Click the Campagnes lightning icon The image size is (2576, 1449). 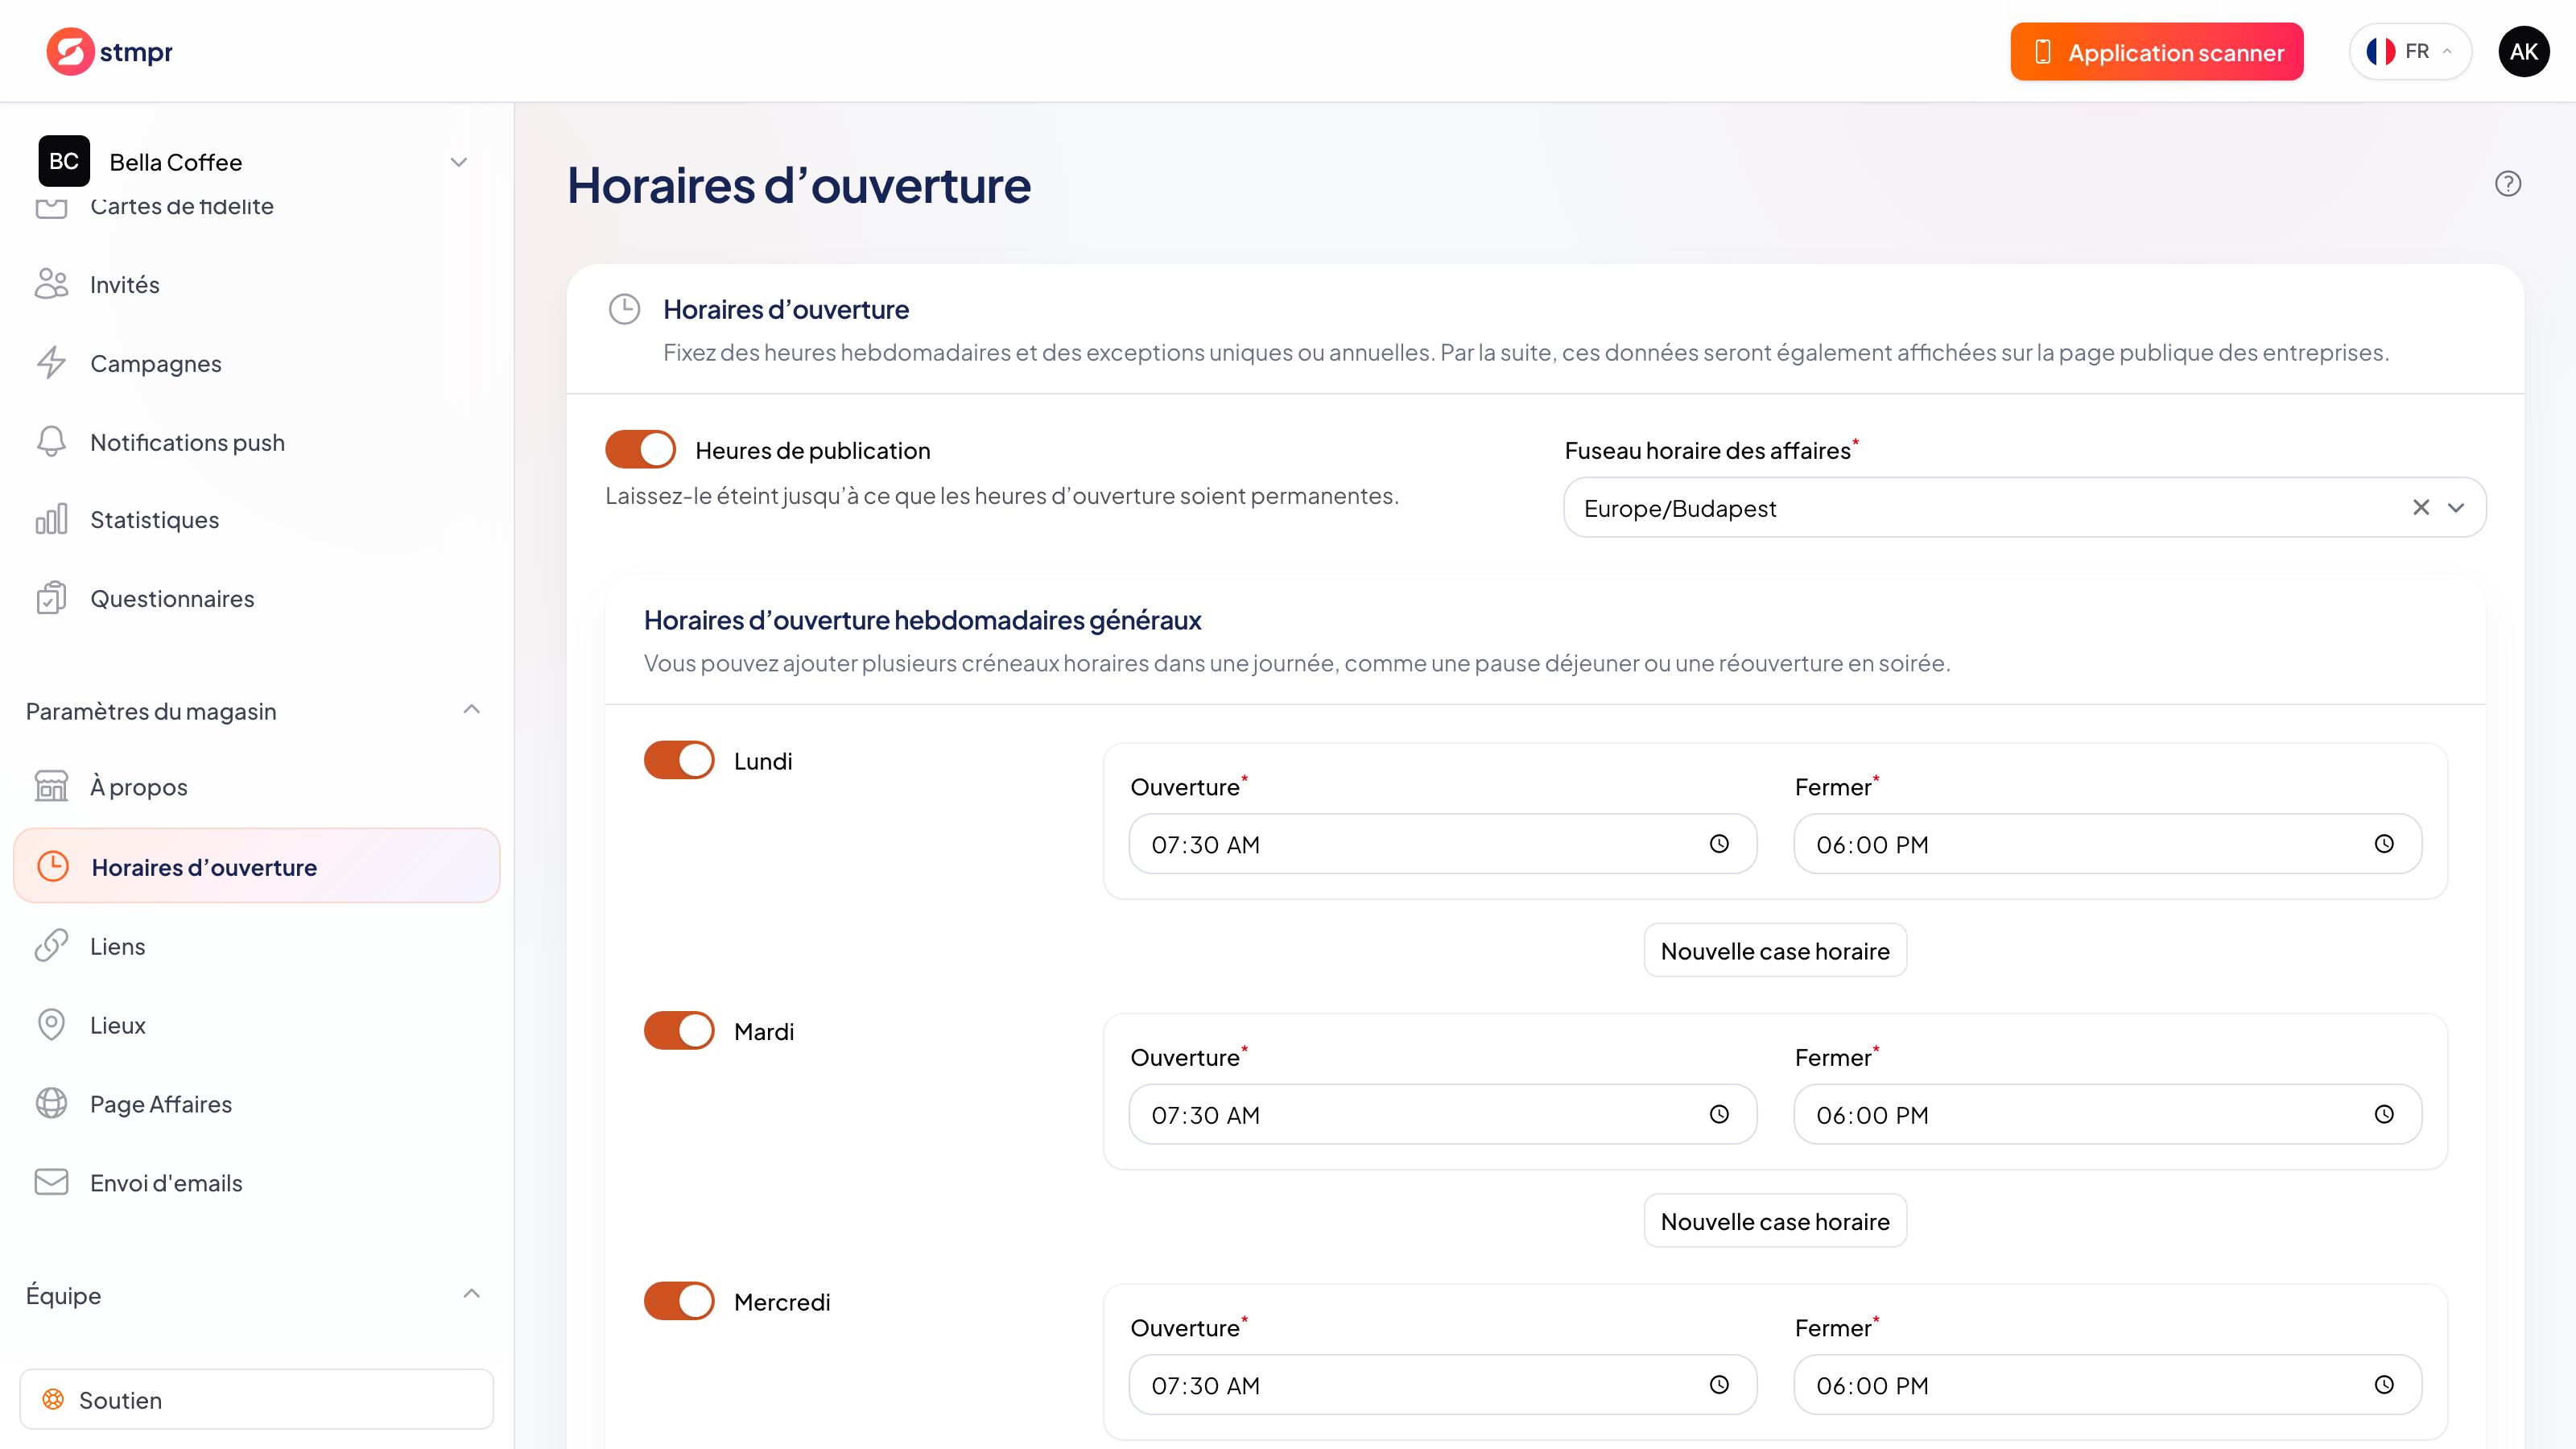(x=51, y=363)
